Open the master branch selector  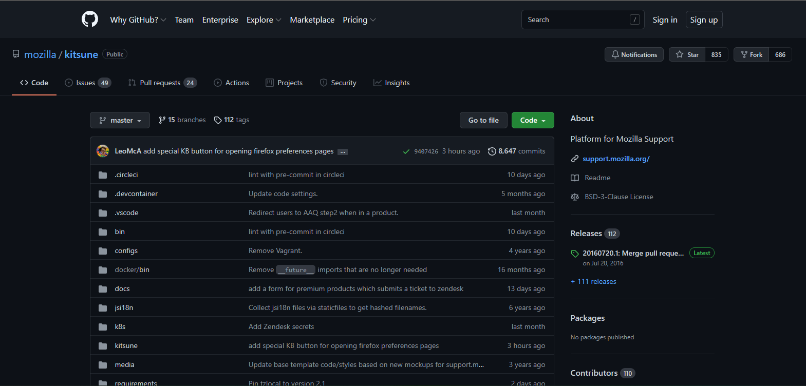tap(120, 120)
